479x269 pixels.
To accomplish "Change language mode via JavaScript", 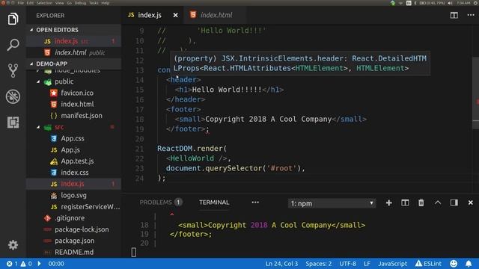I will pyautogui.click(x=392, y=264).
